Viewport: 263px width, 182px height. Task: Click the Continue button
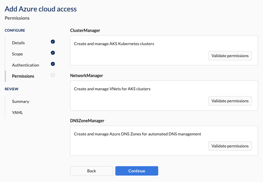137,171
